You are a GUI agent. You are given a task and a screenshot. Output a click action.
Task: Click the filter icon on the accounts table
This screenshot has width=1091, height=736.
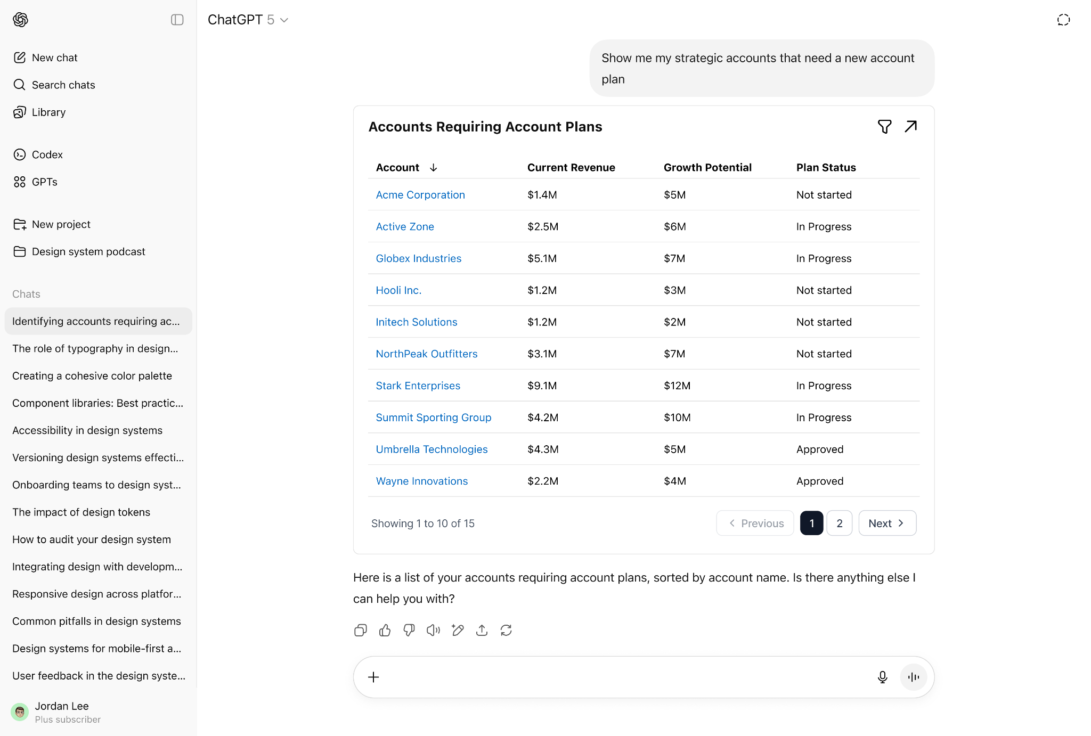point(884,127)
